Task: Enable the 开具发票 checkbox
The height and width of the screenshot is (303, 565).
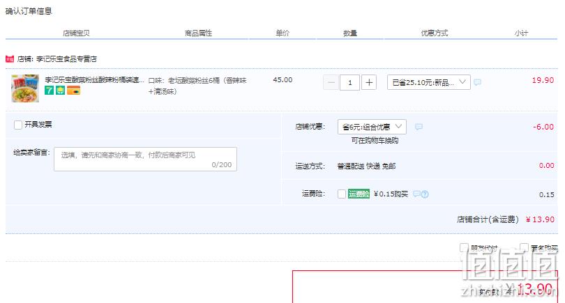Action: (18, 125)
